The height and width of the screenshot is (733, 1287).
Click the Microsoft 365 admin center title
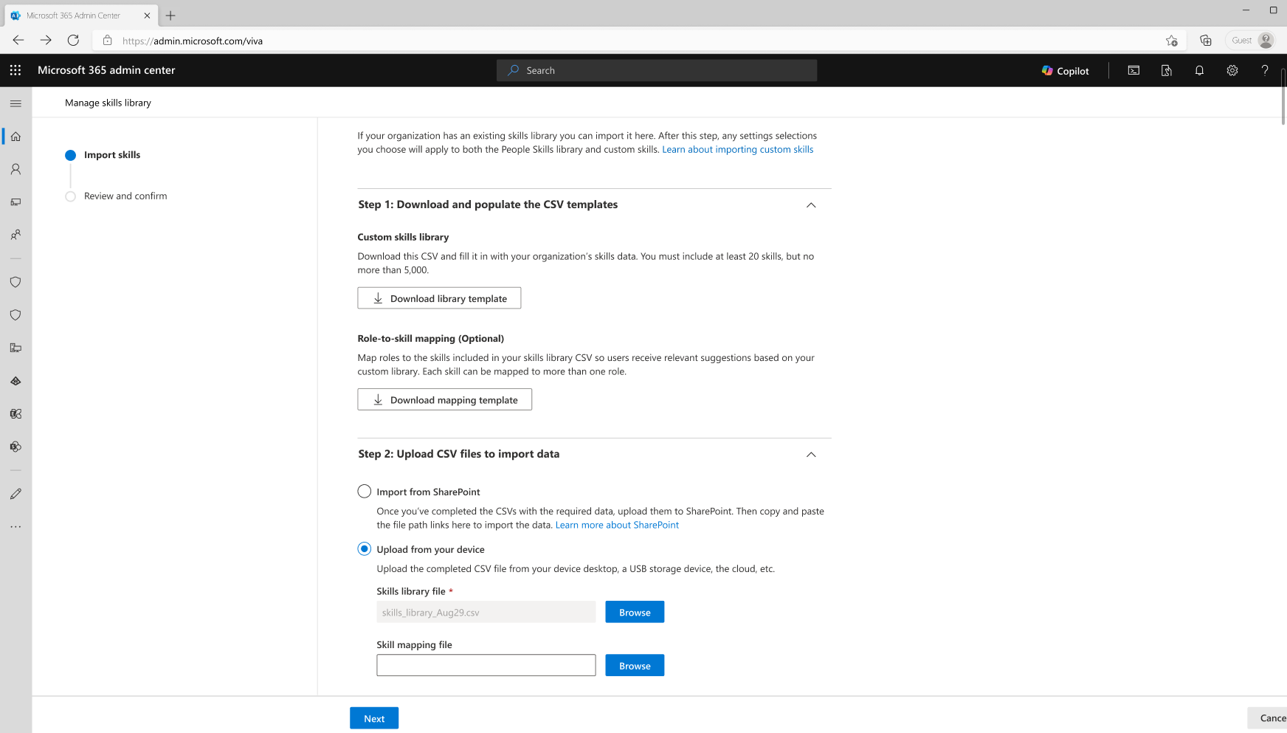pyautogui.click(x=106, y=70)
